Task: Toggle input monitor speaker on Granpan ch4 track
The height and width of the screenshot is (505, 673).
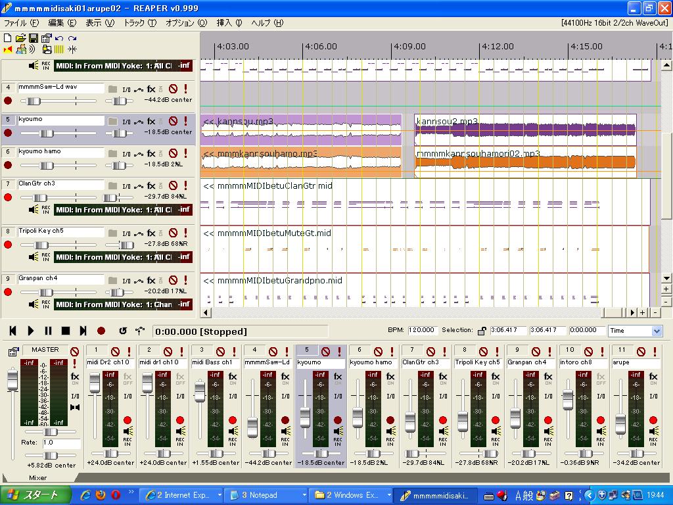Action: point(33,304)
